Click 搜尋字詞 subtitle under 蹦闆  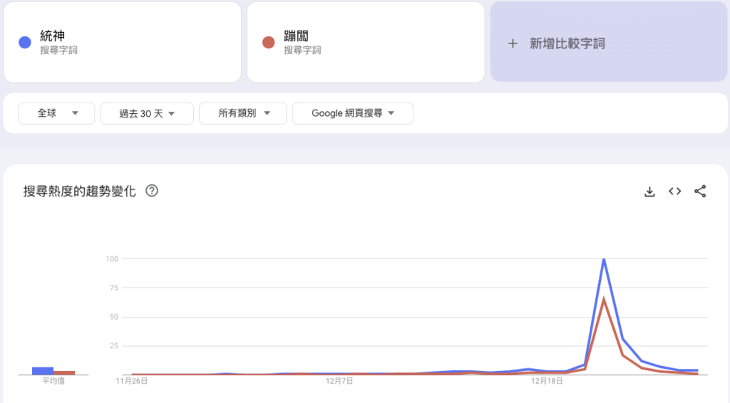(x=302, y=51)
